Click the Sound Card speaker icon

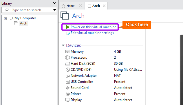tap(68, 88)
